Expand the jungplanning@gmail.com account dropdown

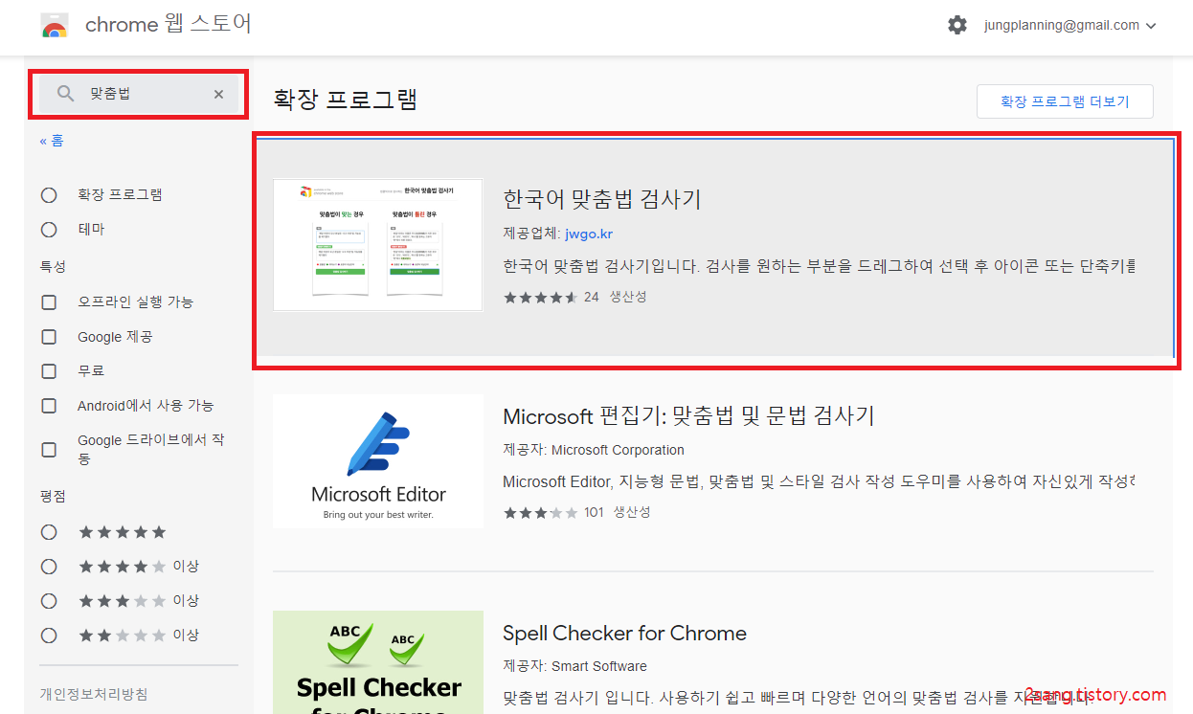click(1069, 25)
